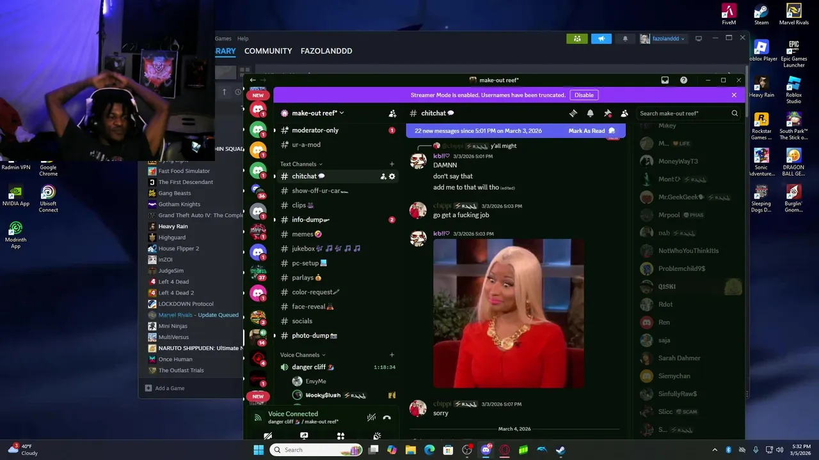Show pinned messages in chitchat
The width and height of the screenshot is (819, 460).
point(607,113)
